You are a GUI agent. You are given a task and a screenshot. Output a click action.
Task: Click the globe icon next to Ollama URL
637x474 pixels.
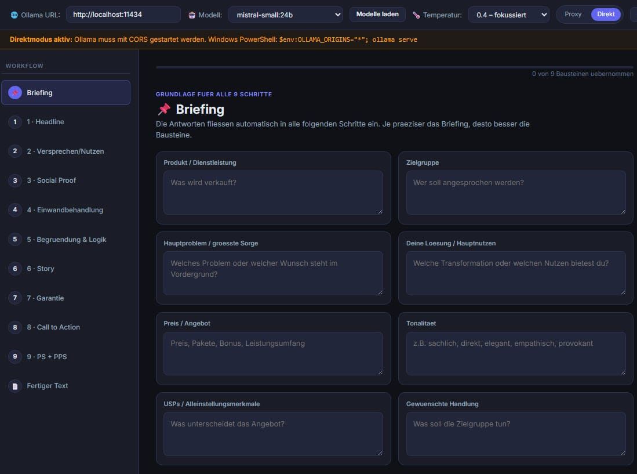(x=14, y=15)
